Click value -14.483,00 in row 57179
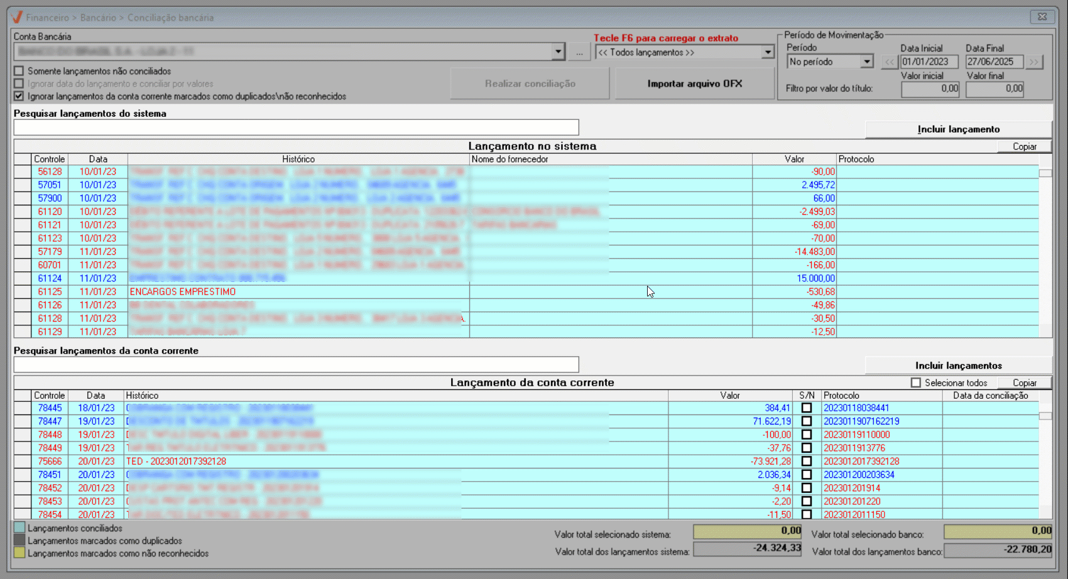This screenshot has height=579, width=1068. pos(815,252)
